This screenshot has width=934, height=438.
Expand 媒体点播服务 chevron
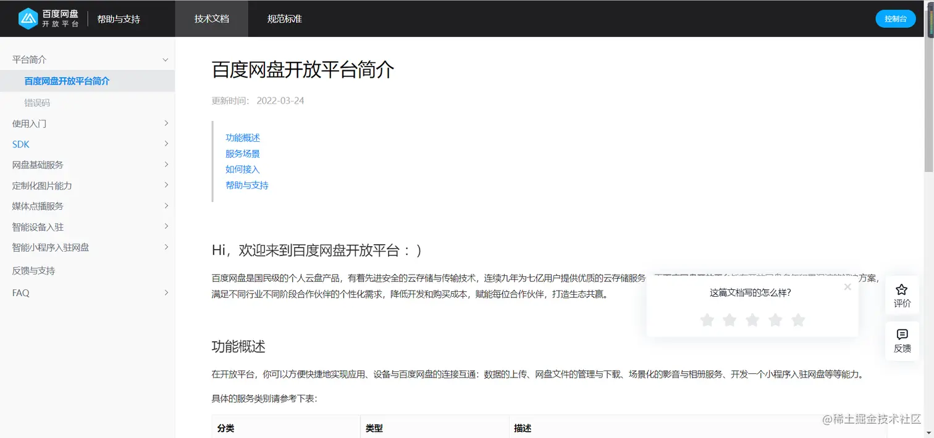pos(166,205)
